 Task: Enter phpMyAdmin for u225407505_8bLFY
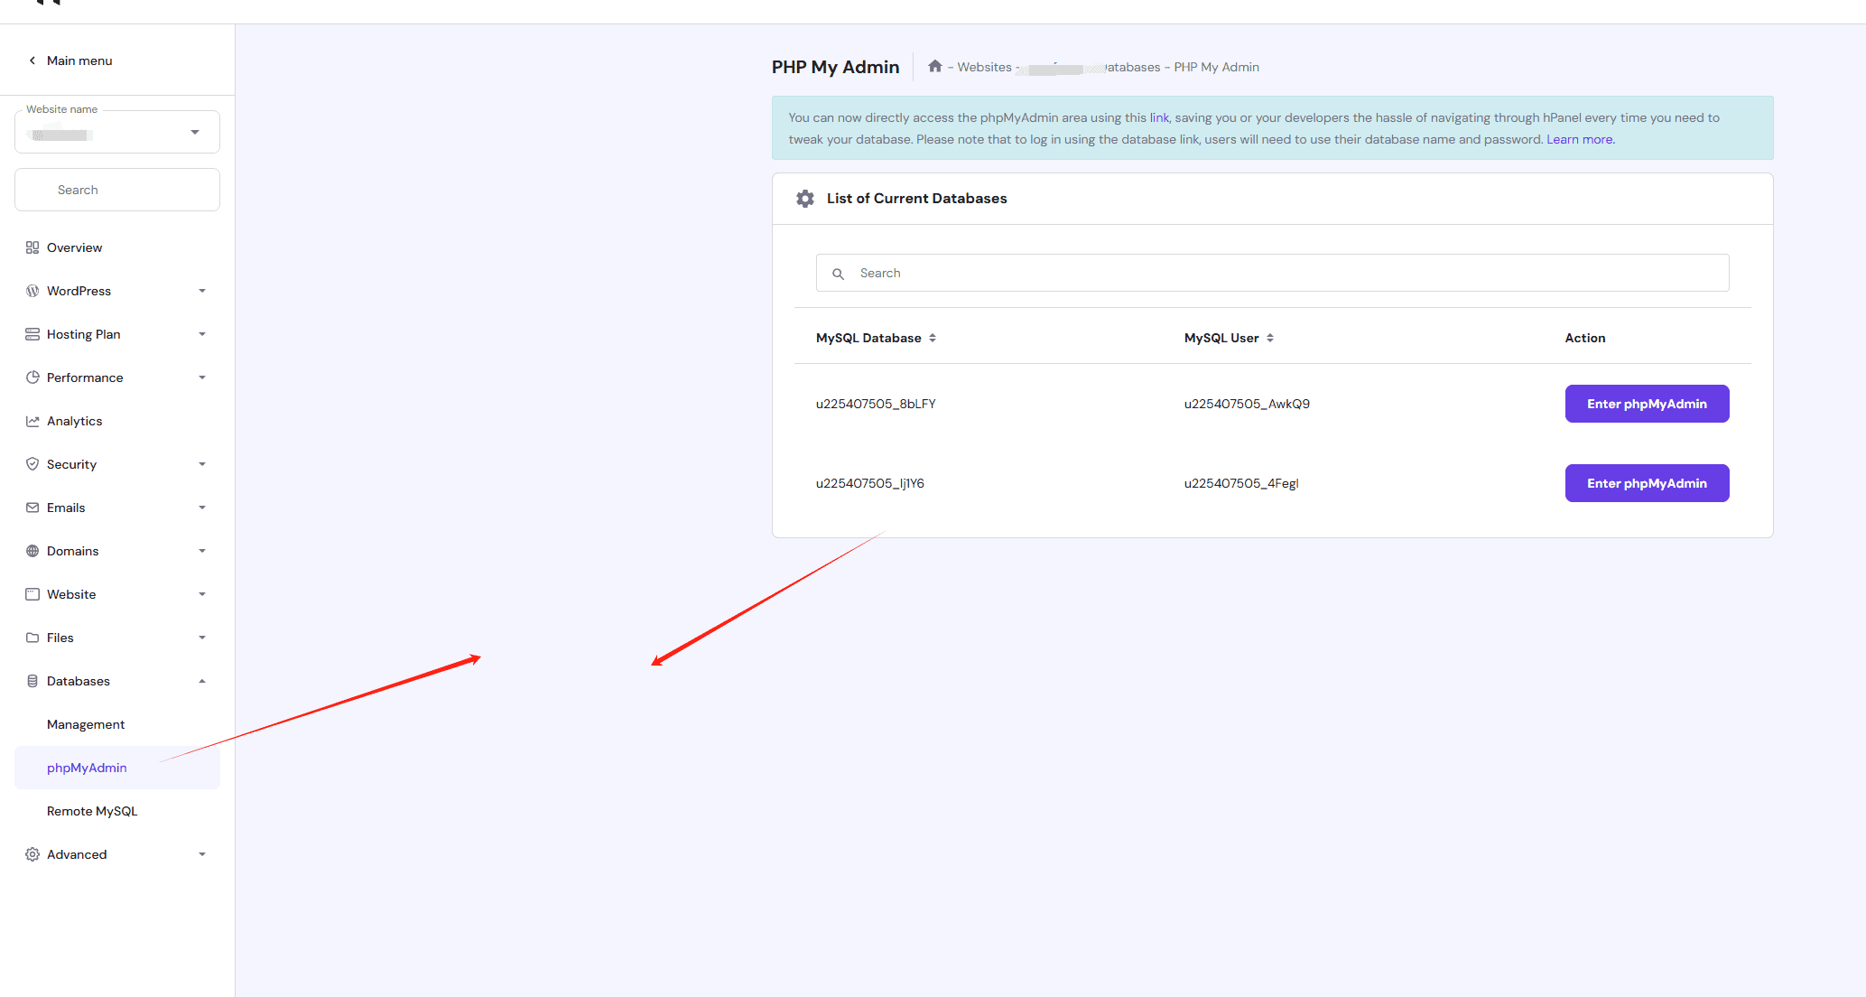(x=1647, y=404)
